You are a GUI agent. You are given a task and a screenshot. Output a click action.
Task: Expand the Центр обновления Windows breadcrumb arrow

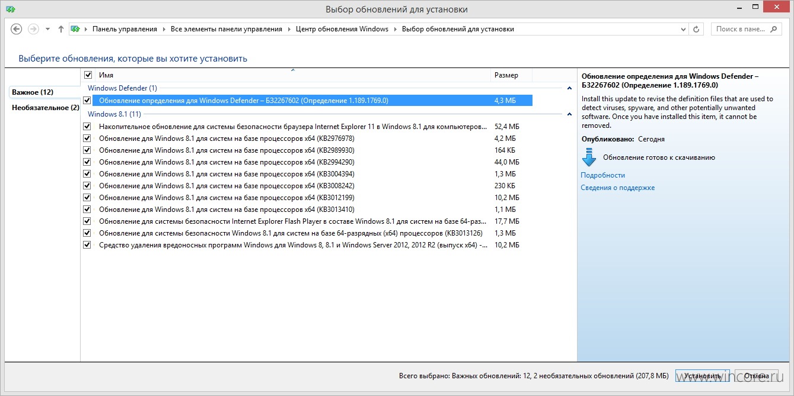[396, 29]
